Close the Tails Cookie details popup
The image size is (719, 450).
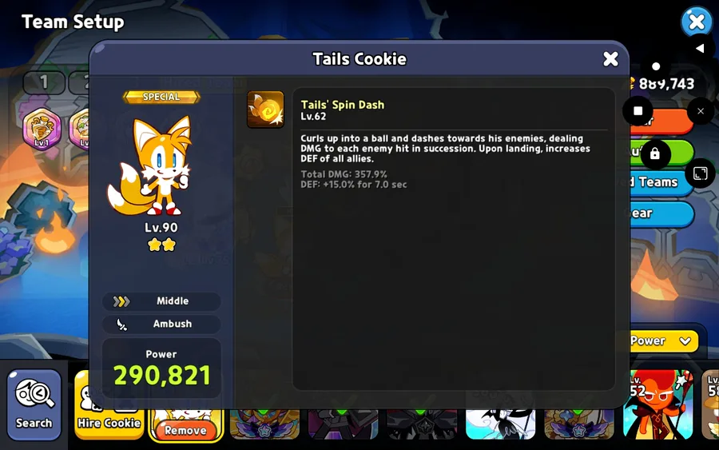click(610, 58)
